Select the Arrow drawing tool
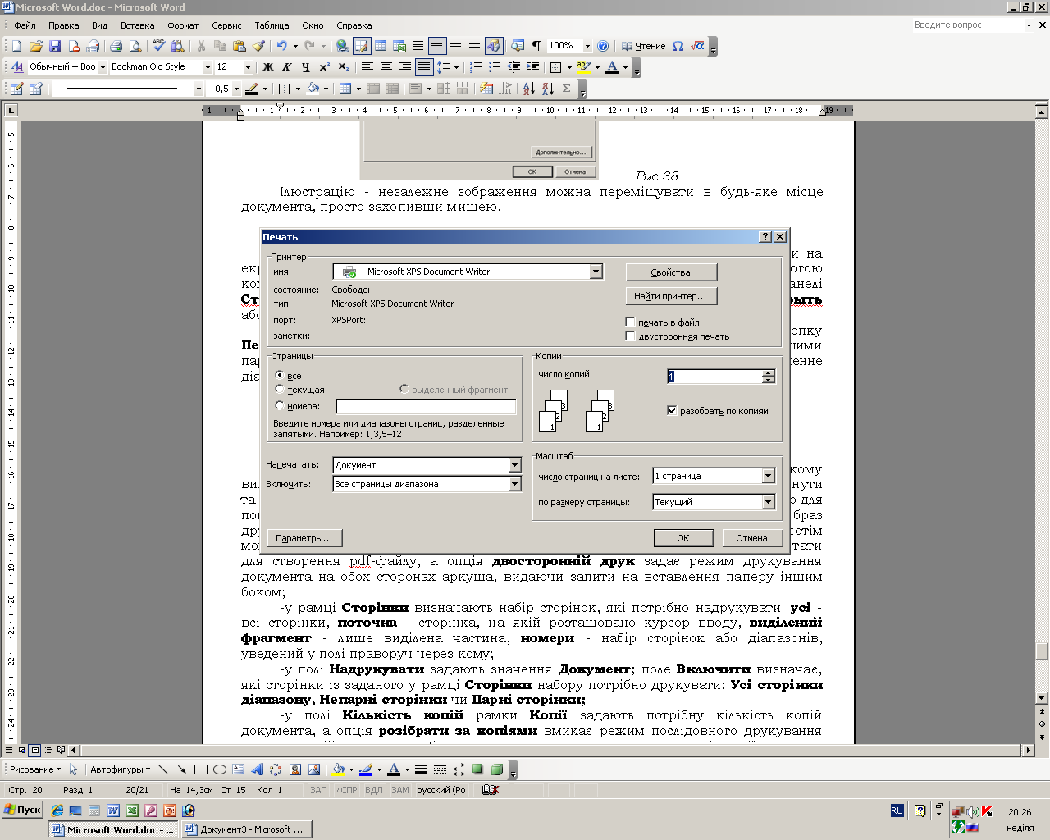 pos(181,769)
